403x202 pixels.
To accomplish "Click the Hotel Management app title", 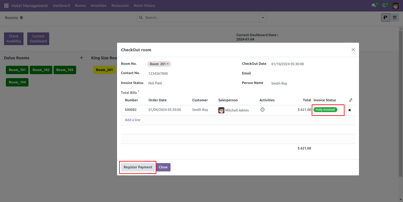I will coord(30,6).
